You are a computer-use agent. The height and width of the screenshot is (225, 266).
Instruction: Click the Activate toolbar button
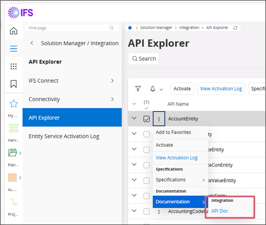pyautogui.click(x=182, y=89)
